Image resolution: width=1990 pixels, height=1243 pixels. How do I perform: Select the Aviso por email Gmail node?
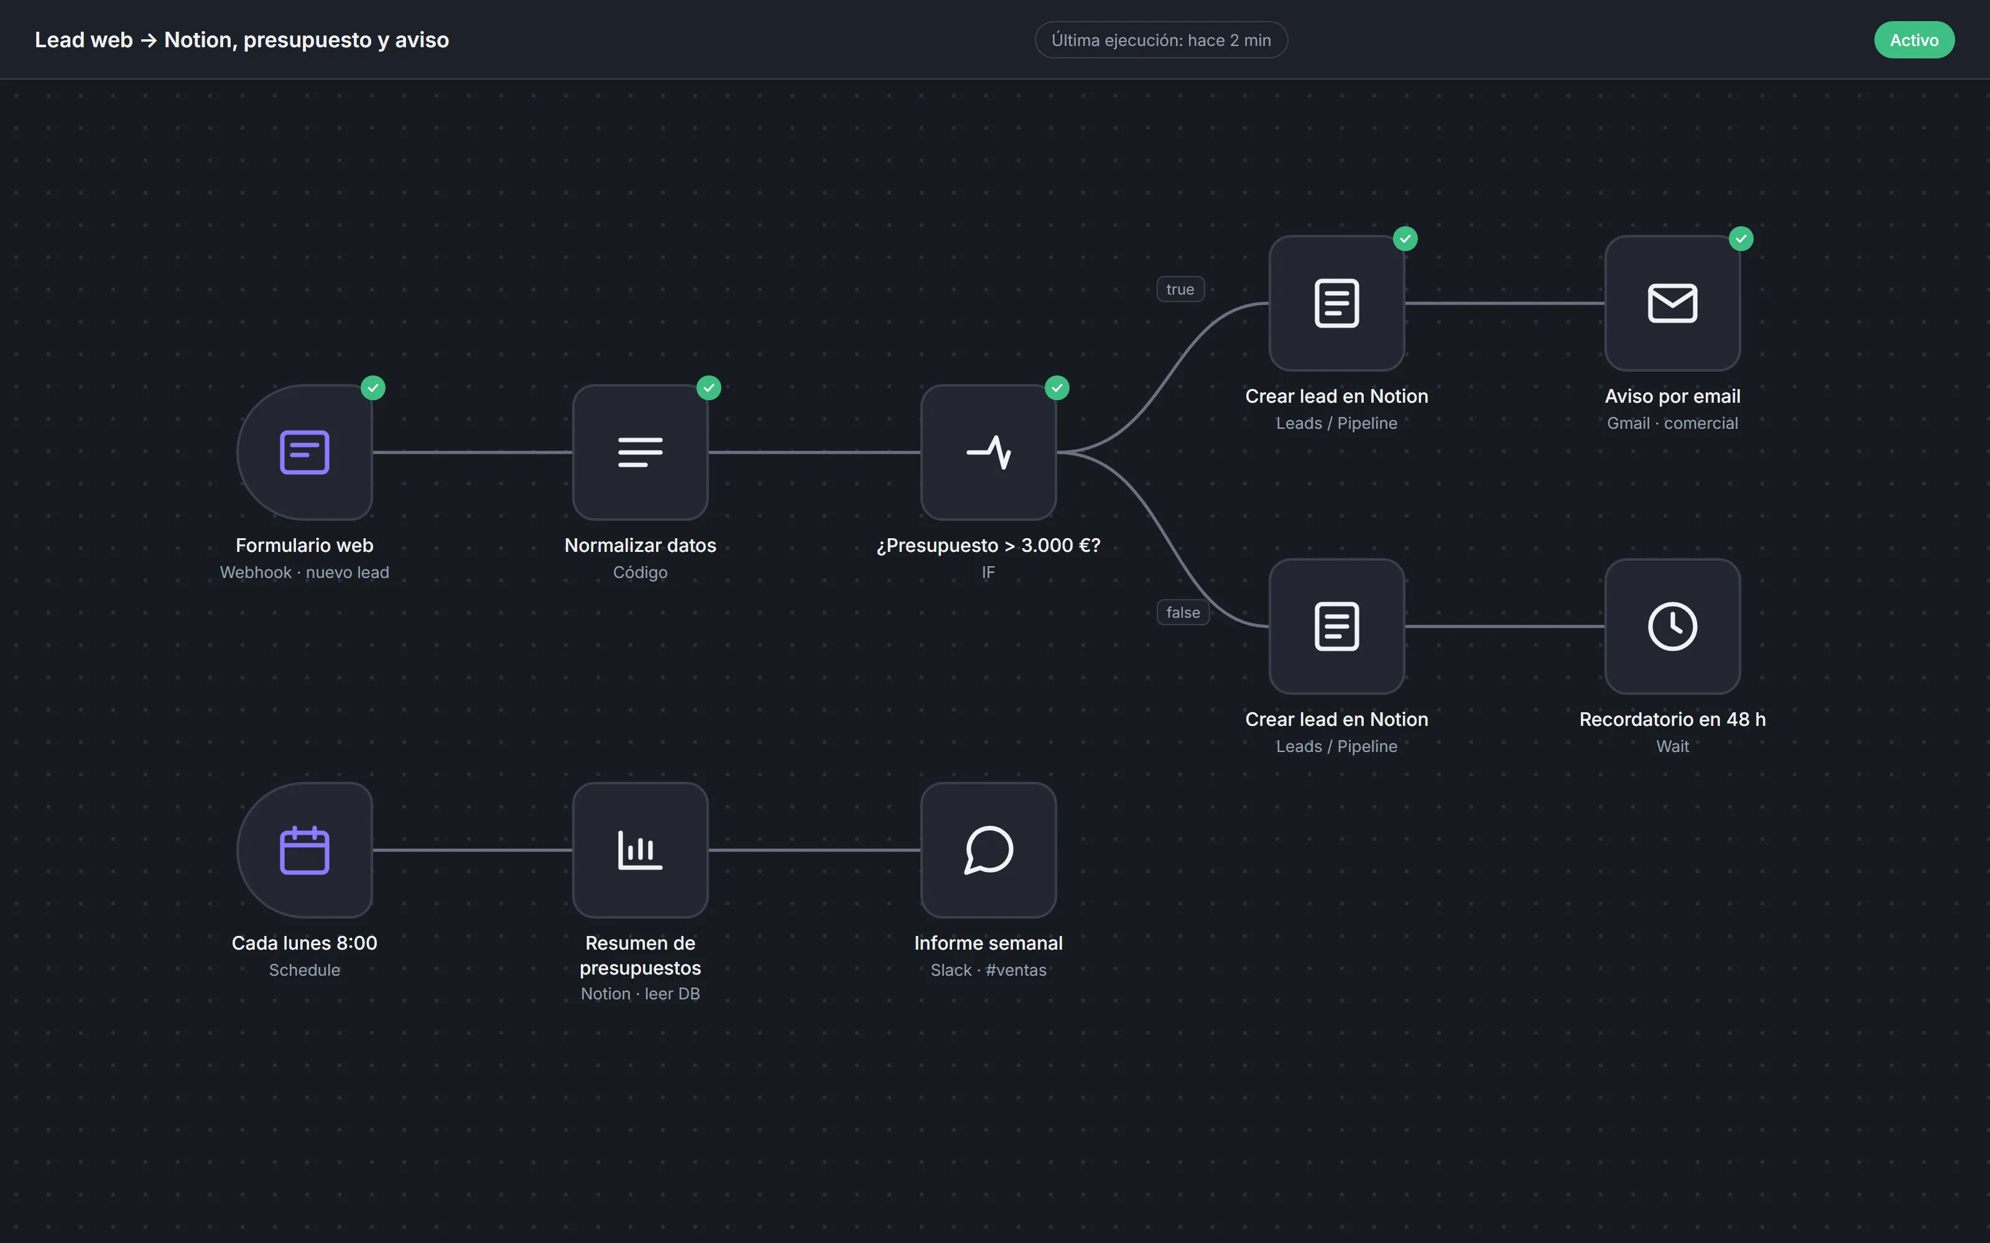[1673, 303]
